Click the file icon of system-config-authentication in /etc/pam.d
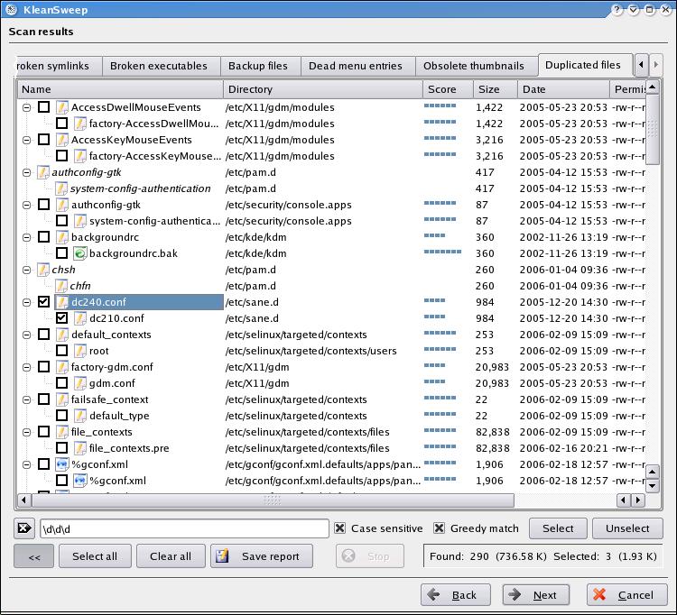This screenshot has width=677, height=615. 61,188
